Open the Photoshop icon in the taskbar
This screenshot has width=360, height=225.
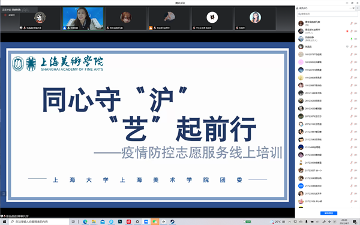pos(120,221)
